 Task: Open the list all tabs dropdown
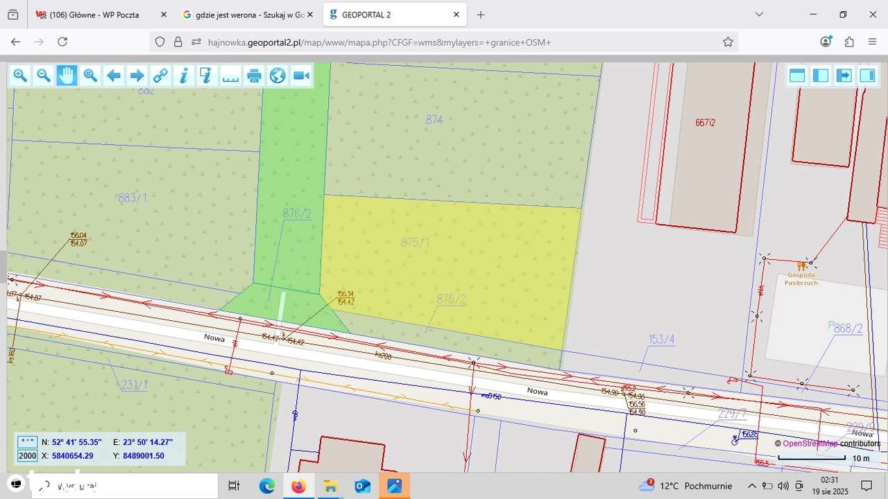[x=759, y=15]
